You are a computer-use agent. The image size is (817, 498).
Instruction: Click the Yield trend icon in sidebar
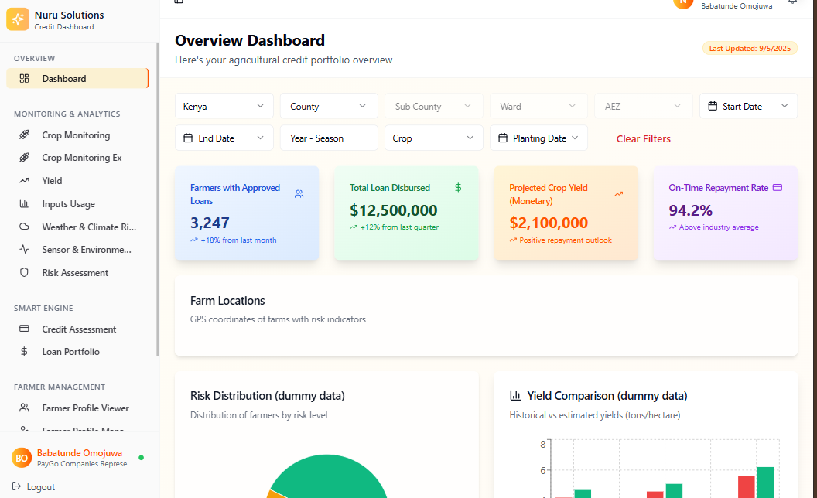[x=24, y=181]
